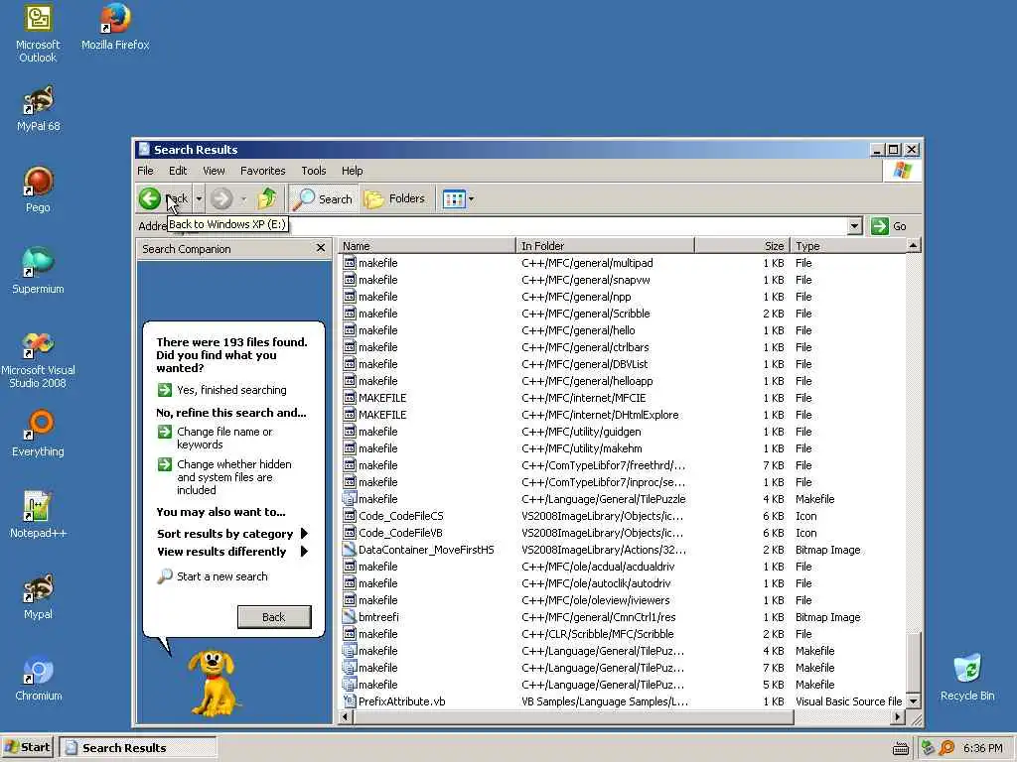Open Recycle Bin desktop icon
The height and width of the screenshot is (762, 1017).
click(967, 678)
